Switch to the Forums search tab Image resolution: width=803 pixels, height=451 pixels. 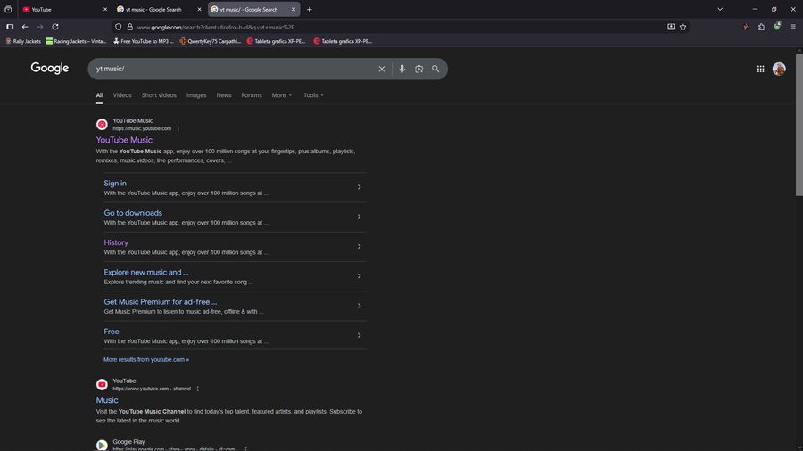[x=252, y=95]
